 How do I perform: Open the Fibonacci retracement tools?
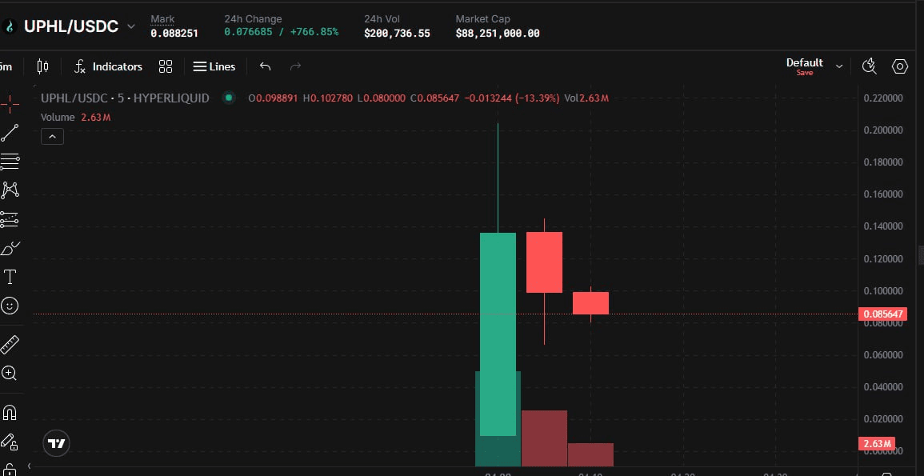[x=10, y=161]
